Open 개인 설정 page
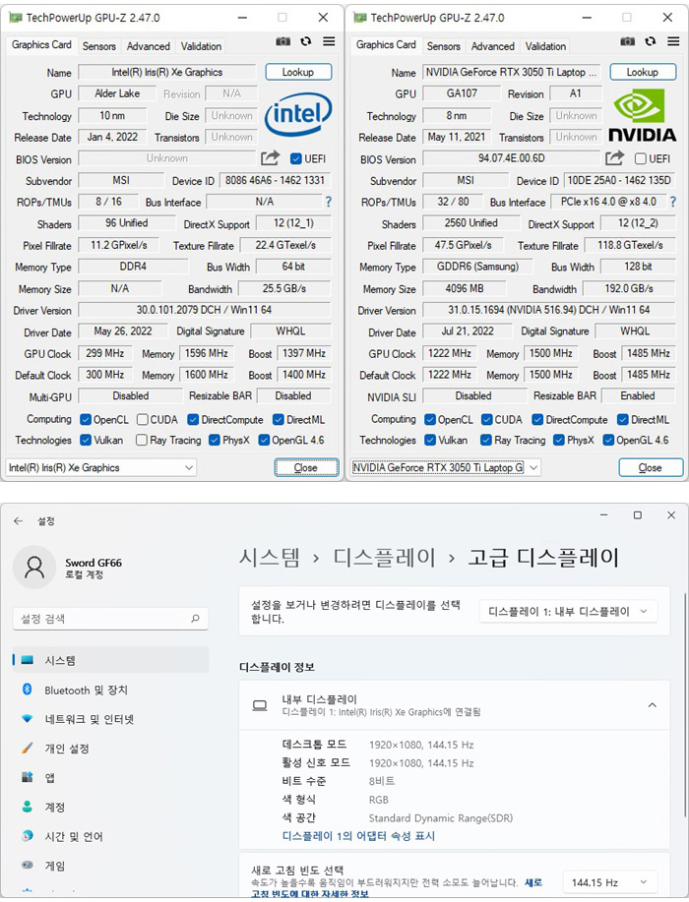 tap(110, 749)
